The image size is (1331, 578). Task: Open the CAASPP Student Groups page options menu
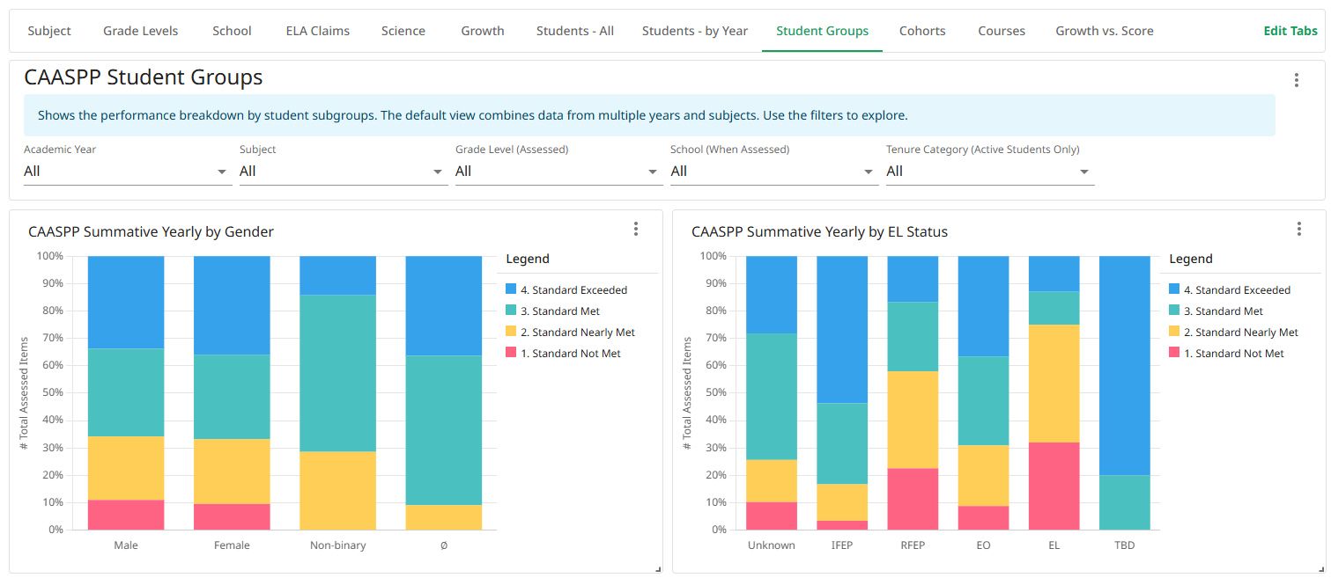coord(1297,79)
